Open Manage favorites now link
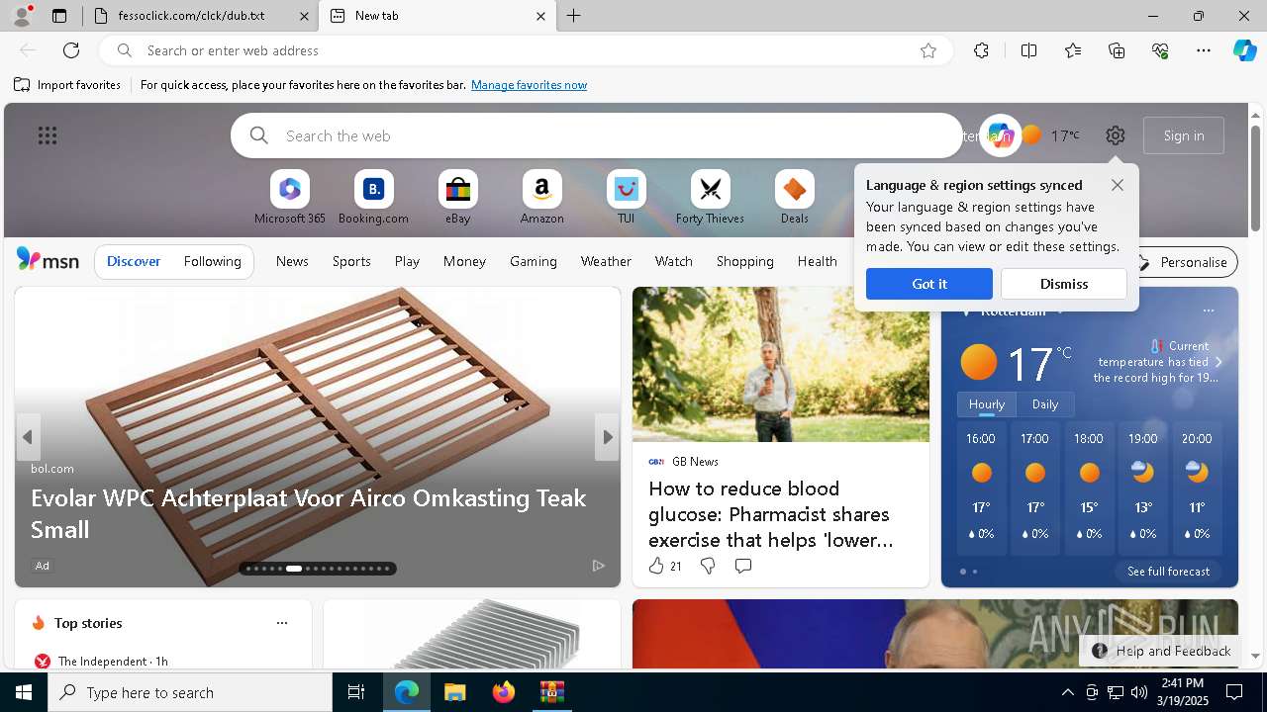1267x712 pixels. tap(529, 85)
